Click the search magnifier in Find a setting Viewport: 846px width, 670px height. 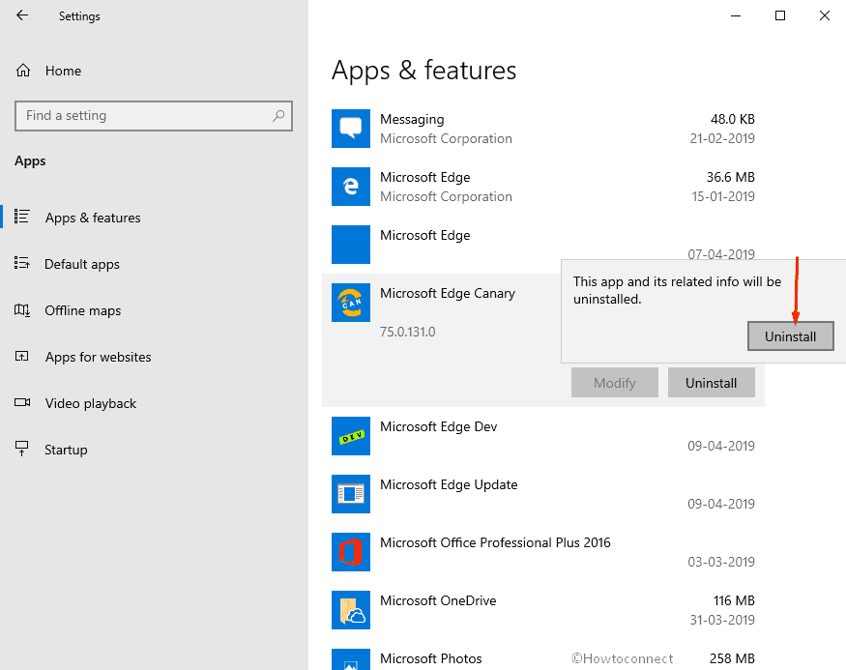coord(278,115)
